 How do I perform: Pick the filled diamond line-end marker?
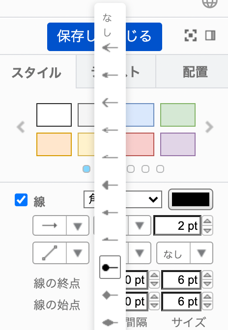(x=110, y=295)
